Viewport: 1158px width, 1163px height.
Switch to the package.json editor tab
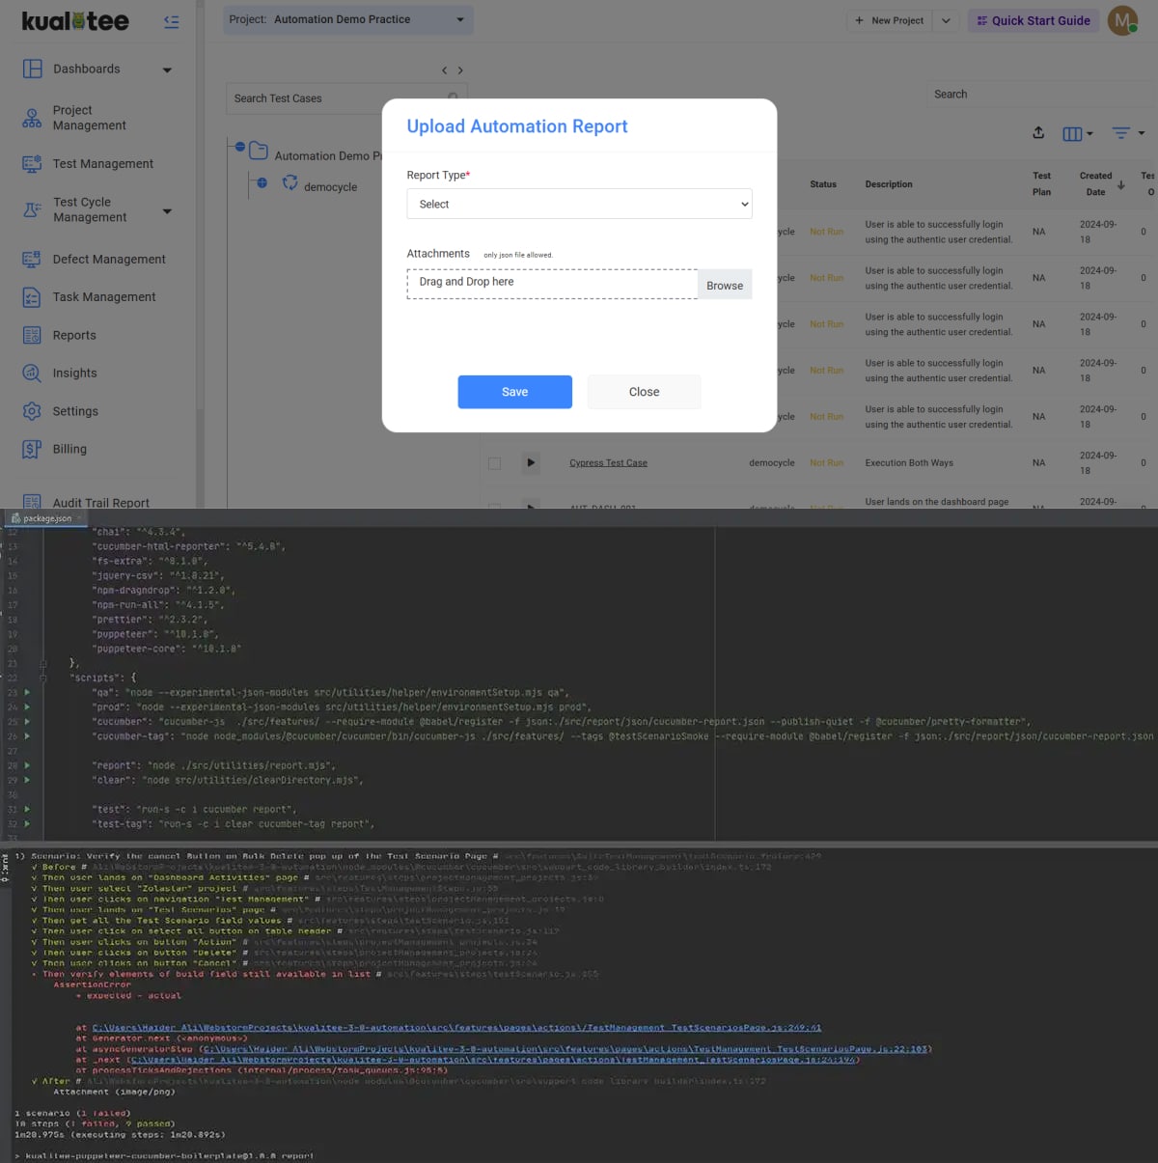(46, 518)
